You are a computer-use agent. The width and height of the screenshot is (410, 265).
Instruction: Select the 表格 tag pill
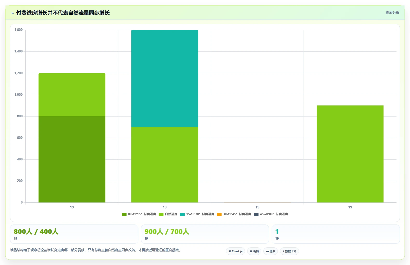254,251
